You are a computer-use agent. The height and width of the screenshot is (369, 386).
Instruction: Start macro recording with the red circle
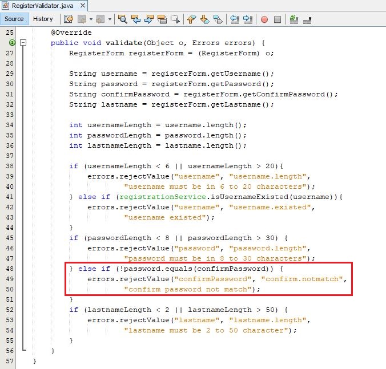264,19
